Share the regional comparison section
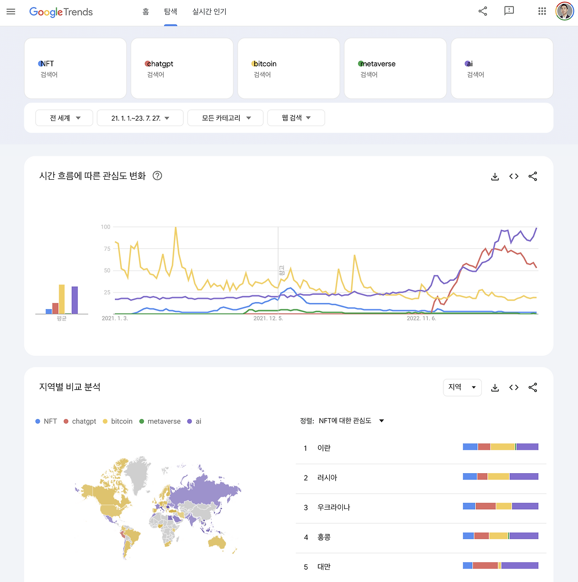 [533, 387]
